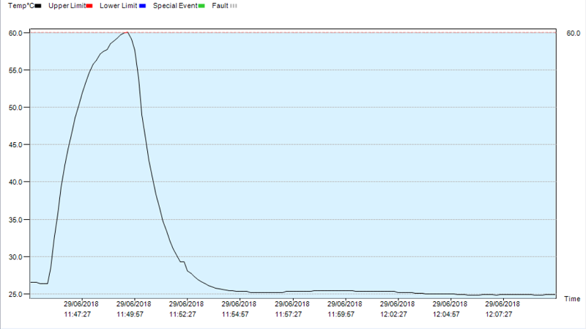This screenshot has width=586, height=329.
Task: Click the black Temp°C legend swatch
Action: 37,6
